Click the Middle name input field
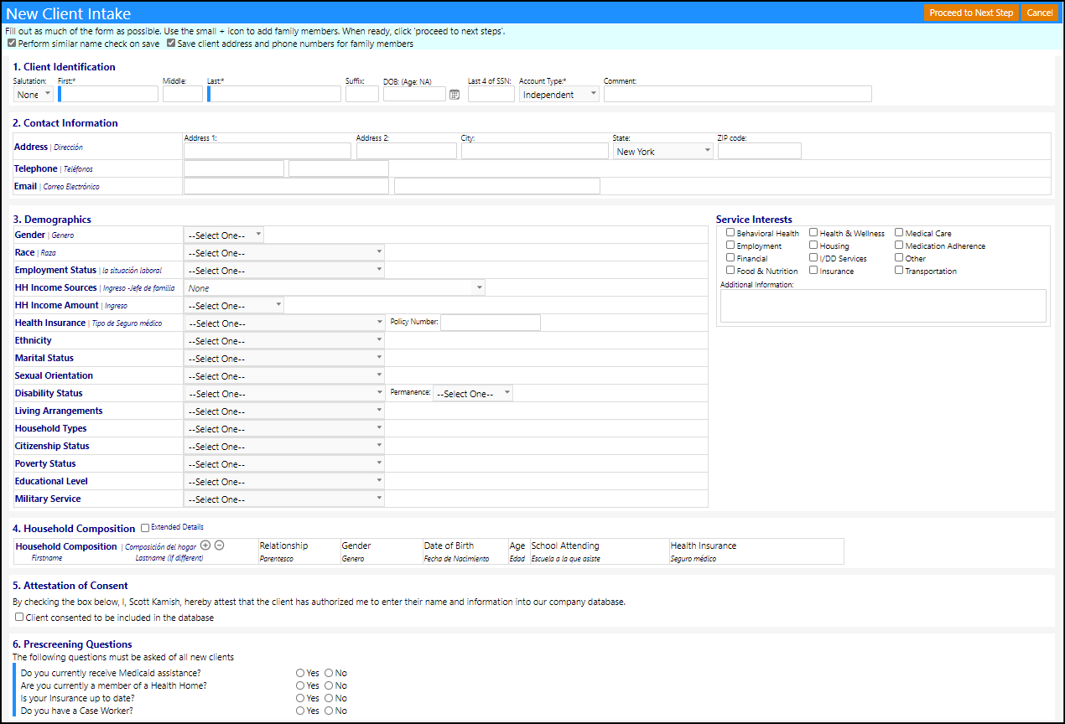Viewport: 1065px width, 724px height. coord(183,94)
